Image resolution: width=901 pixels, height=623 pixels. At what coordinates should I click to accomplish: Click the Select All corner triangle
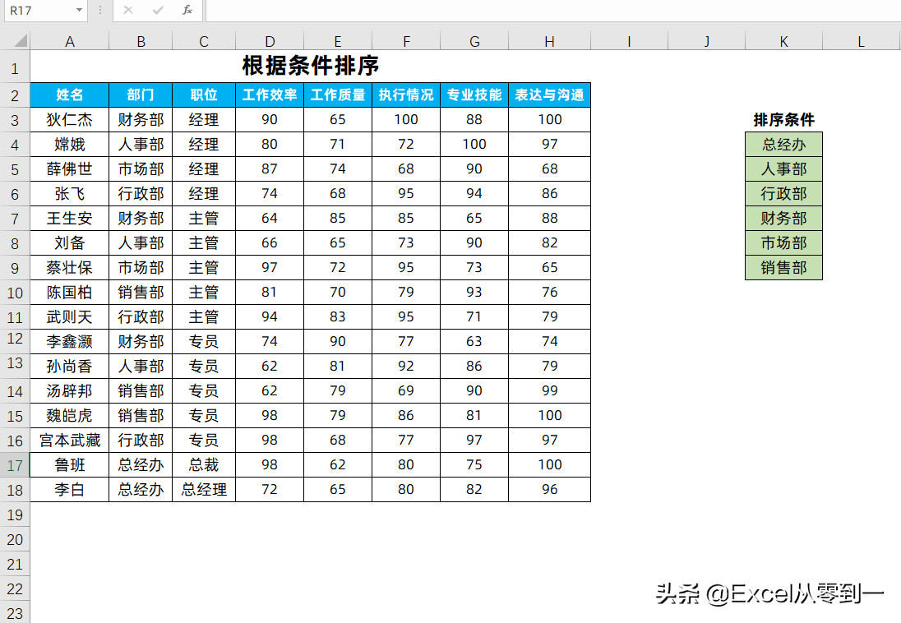pyautogui.click(x=21, y=41)
